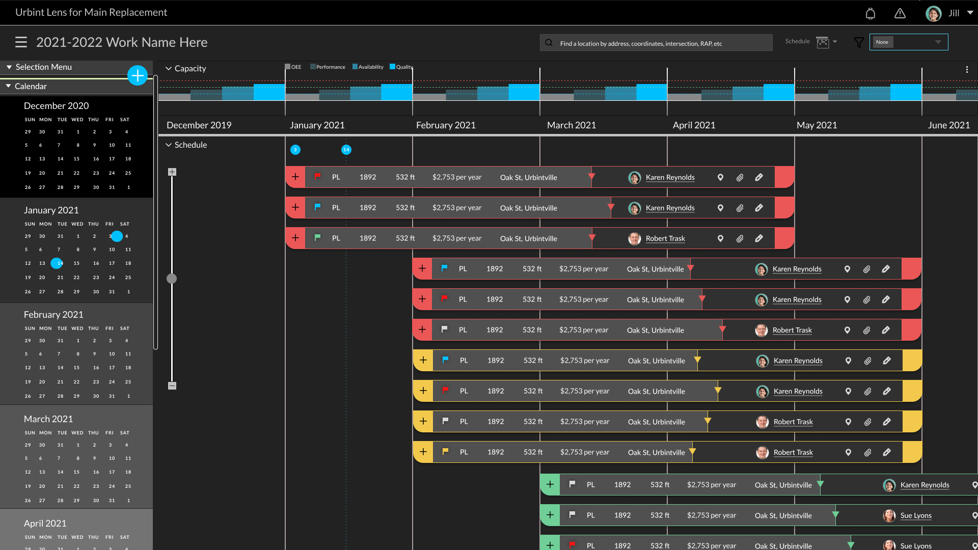Viewport: 978px width, 550px height.
Task: Toggle the Performance legend checkbox
Action: click(x=313, y=67)
